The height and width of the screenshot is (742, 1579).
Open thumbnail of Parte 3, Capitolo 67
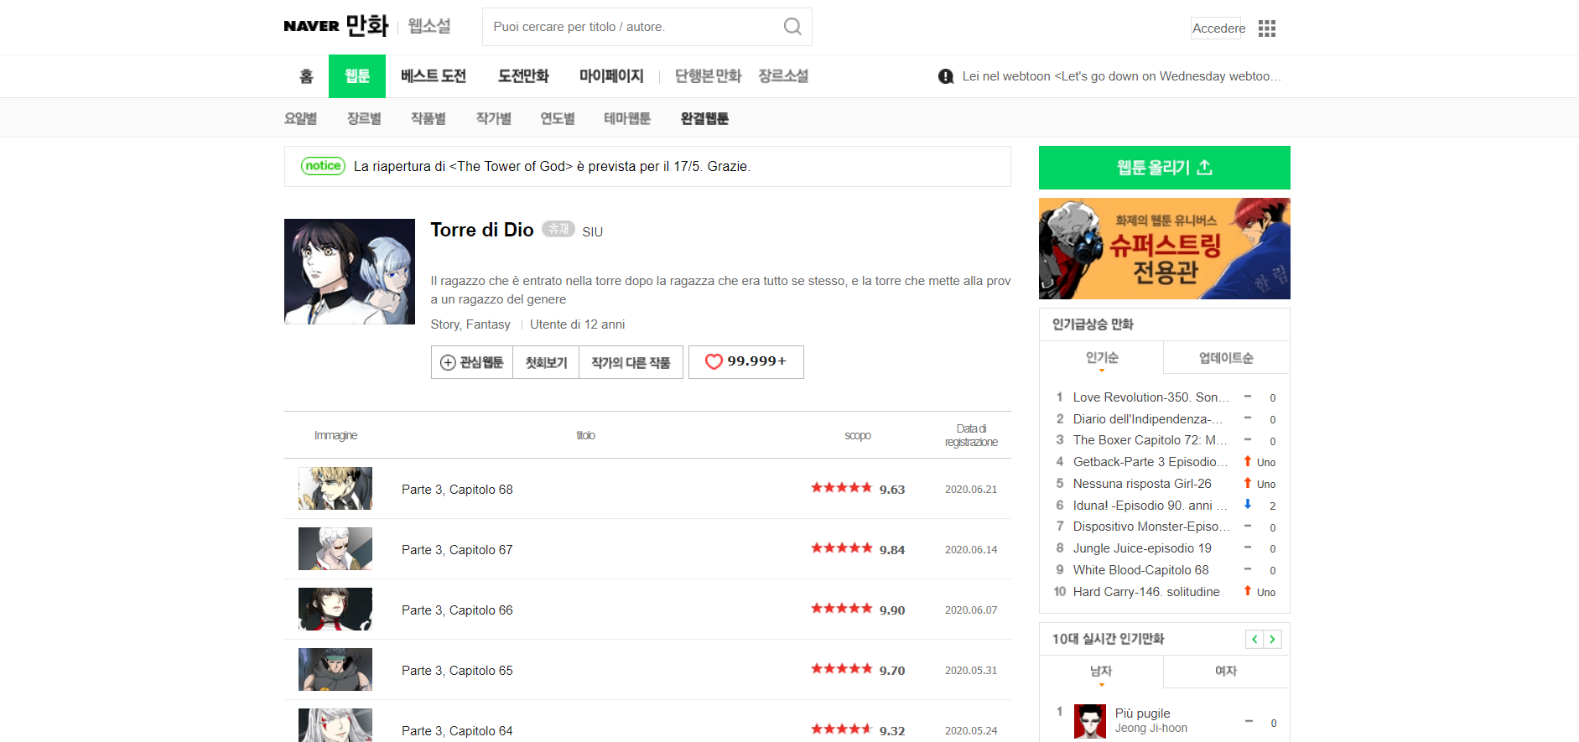pyautogui.click(x=335, y=548)
